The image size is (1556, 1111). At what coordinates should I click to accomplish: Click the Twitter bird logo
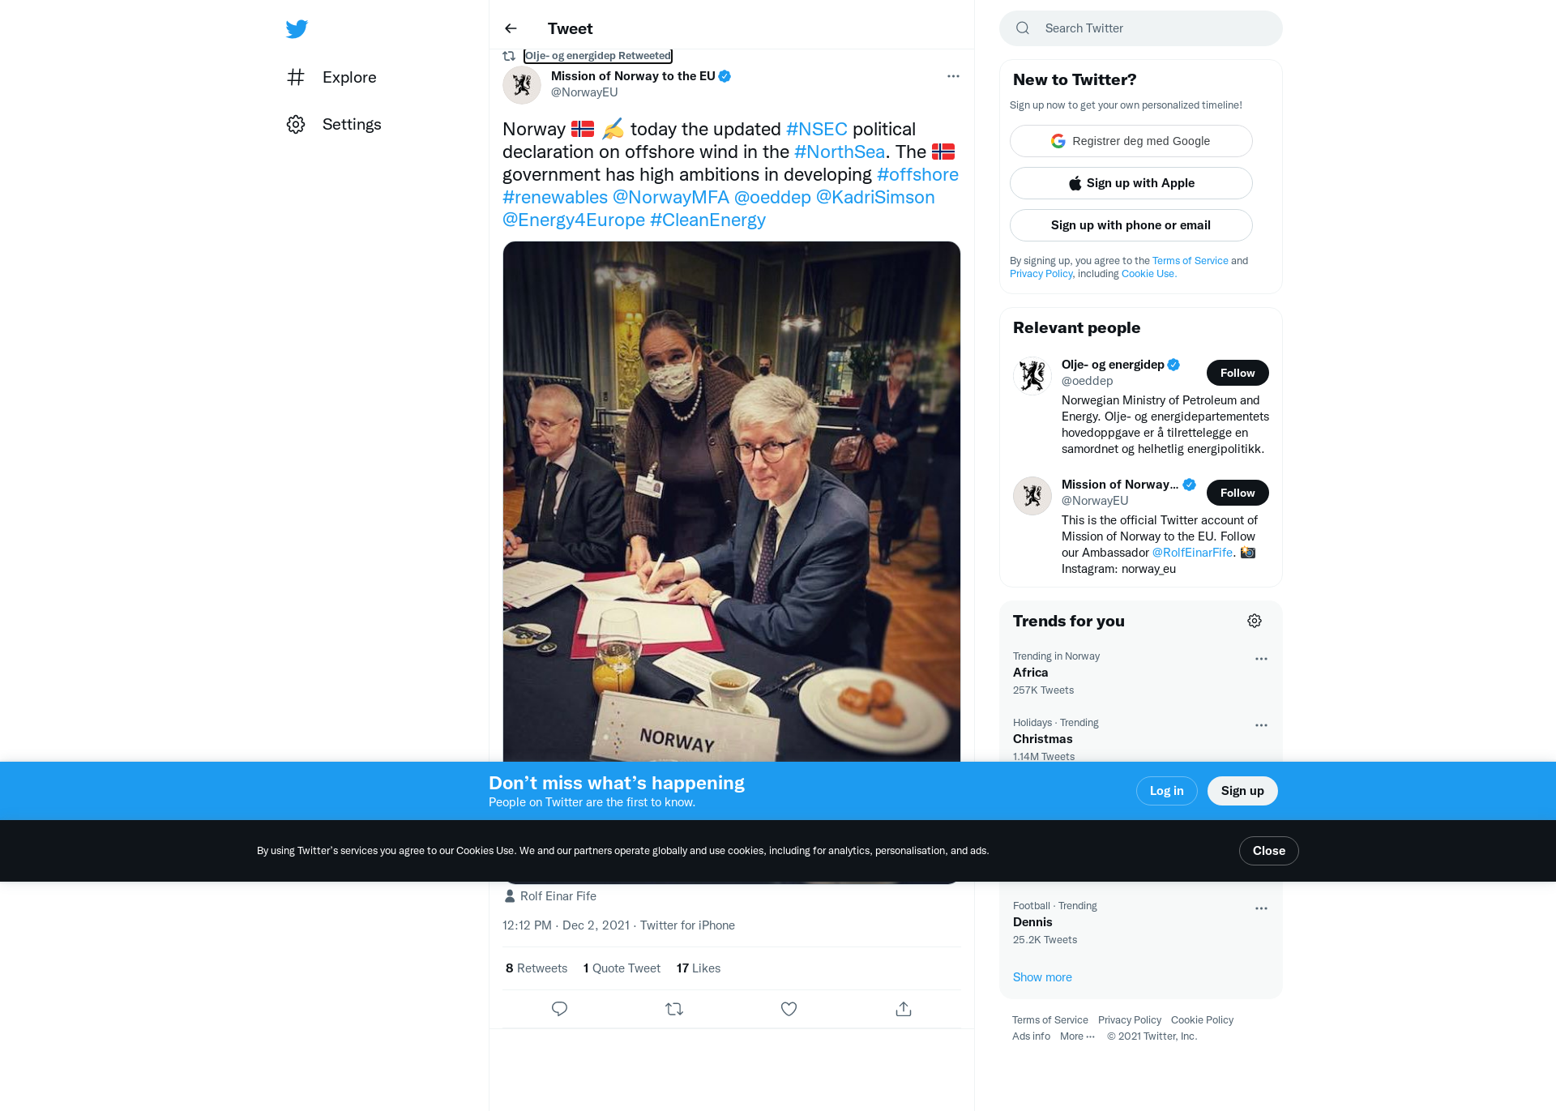297,29
